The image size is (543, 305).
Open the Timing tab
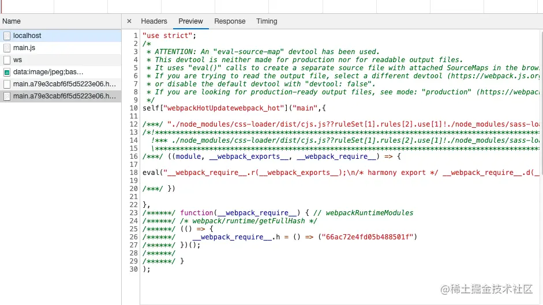267,21
